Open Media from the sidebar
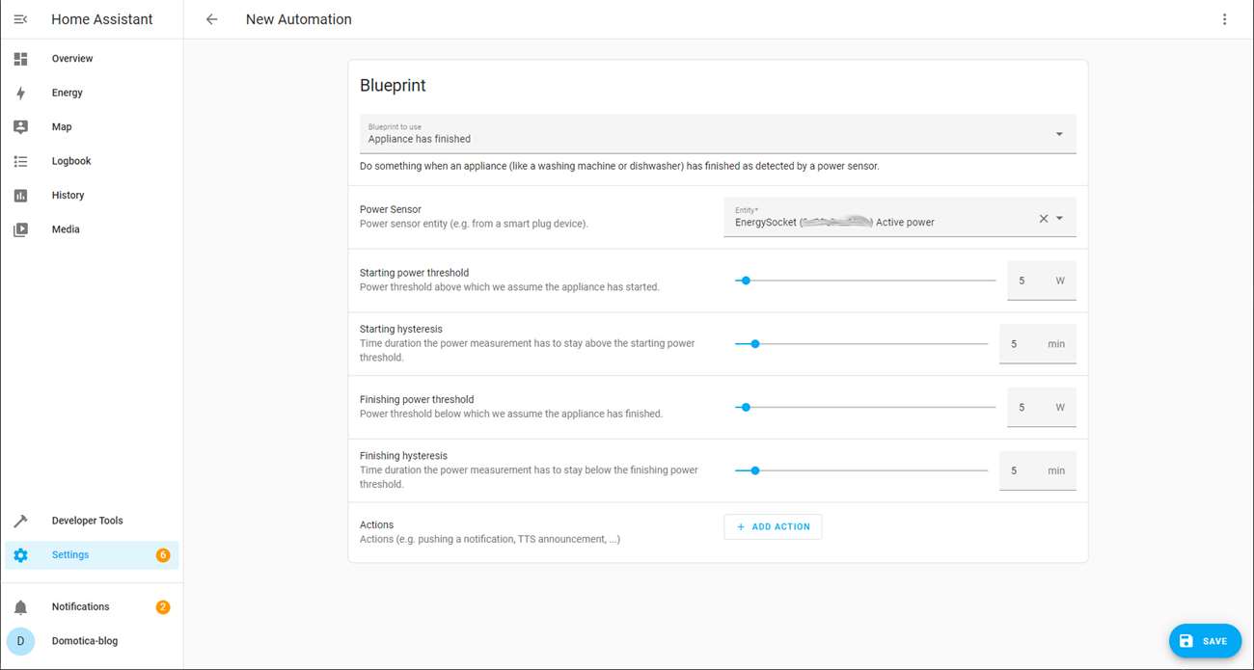The width and height of the screenshot is (1254, 670). [66, 229]
